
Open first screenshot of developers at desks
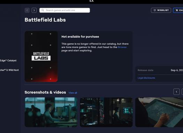51,112
